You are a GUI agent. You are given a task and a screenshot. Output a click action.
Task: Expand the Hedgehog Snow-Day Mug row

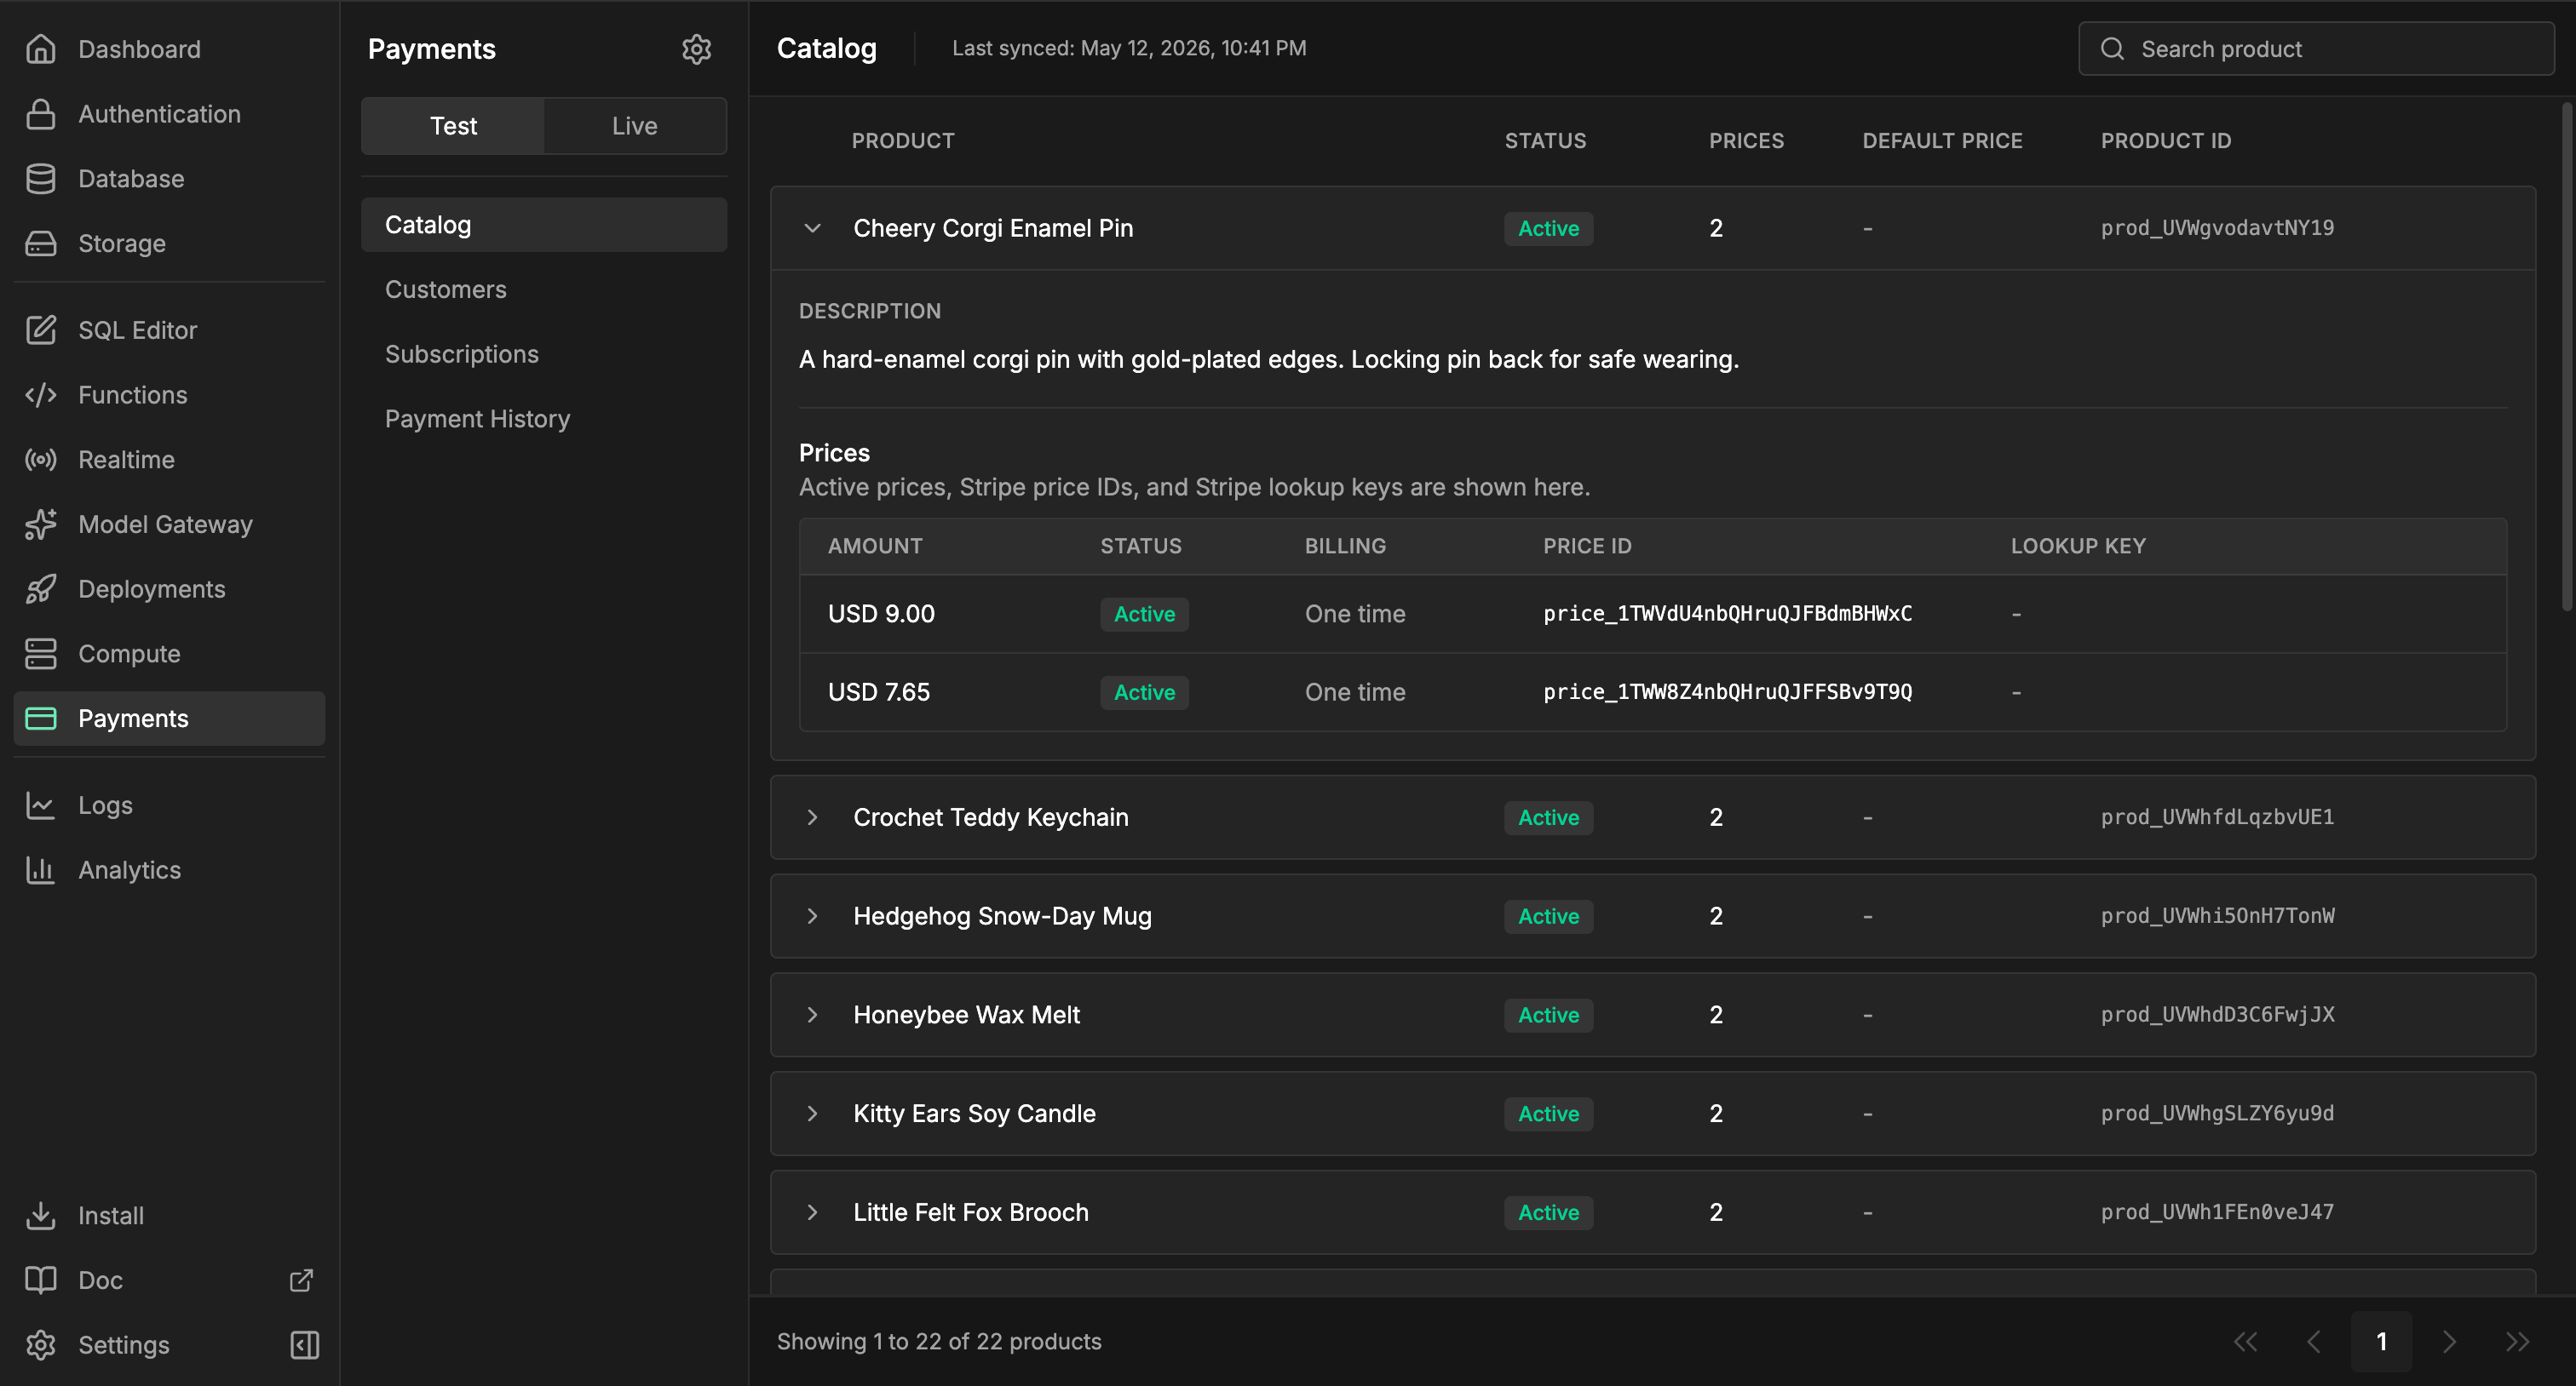pyautogui.click(x=812, y=916)
